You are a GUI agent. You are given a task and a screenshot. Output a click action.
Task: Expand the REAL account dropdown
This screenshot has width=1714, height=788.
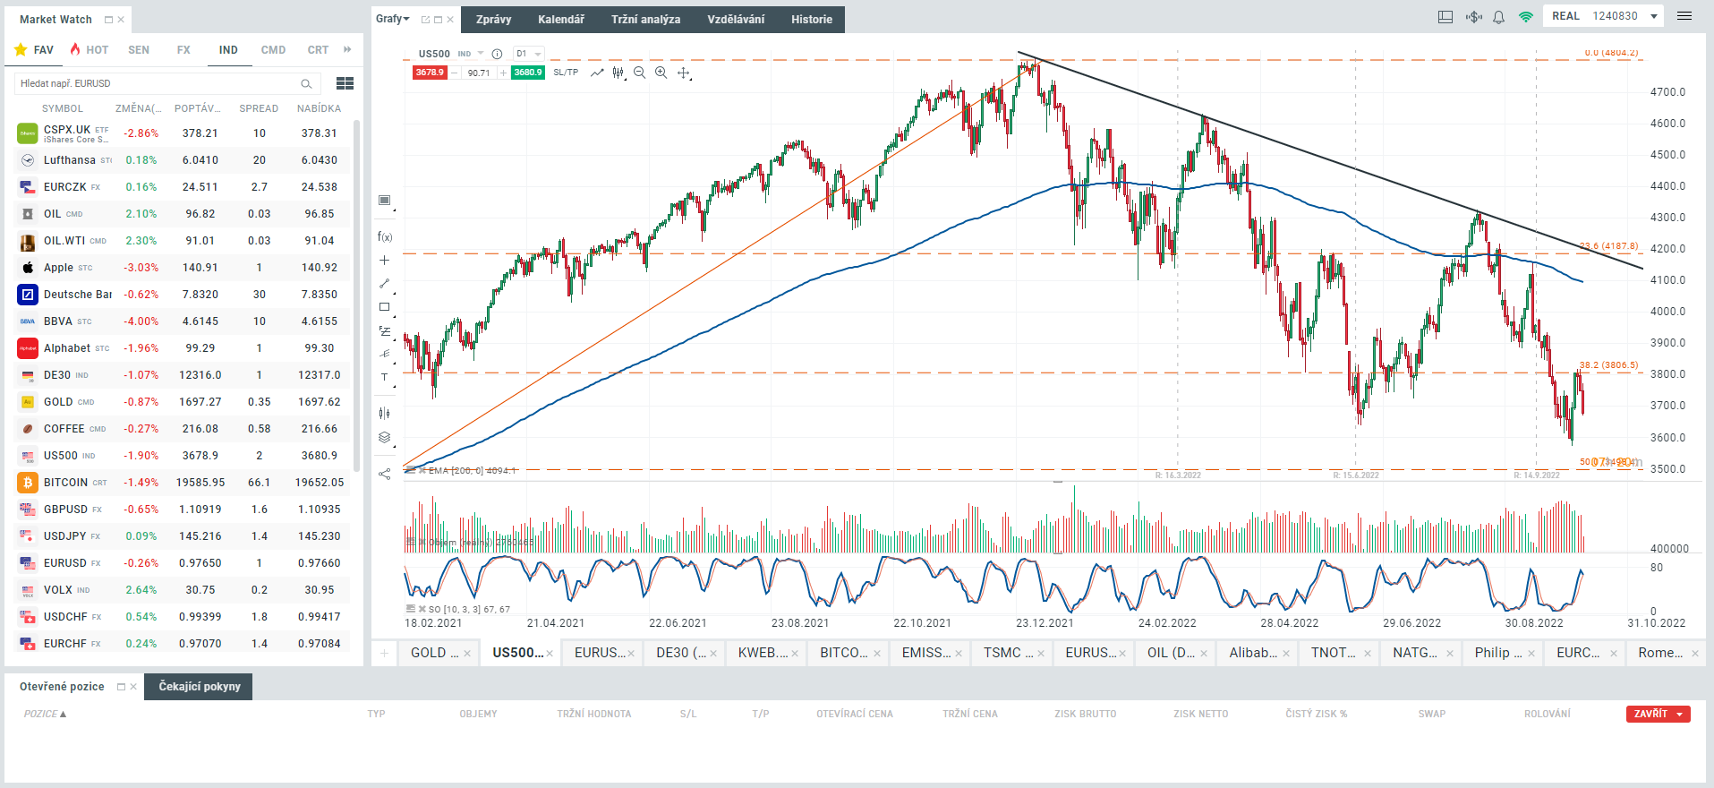point(1654,16)
